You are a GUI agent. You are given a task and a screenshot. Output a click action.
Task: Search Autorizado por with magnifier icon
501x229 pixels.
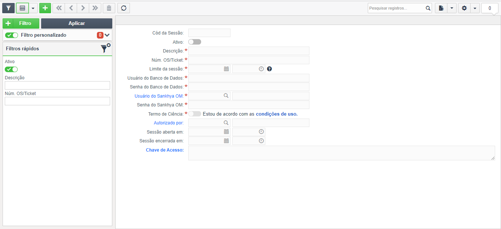point(226,123)
